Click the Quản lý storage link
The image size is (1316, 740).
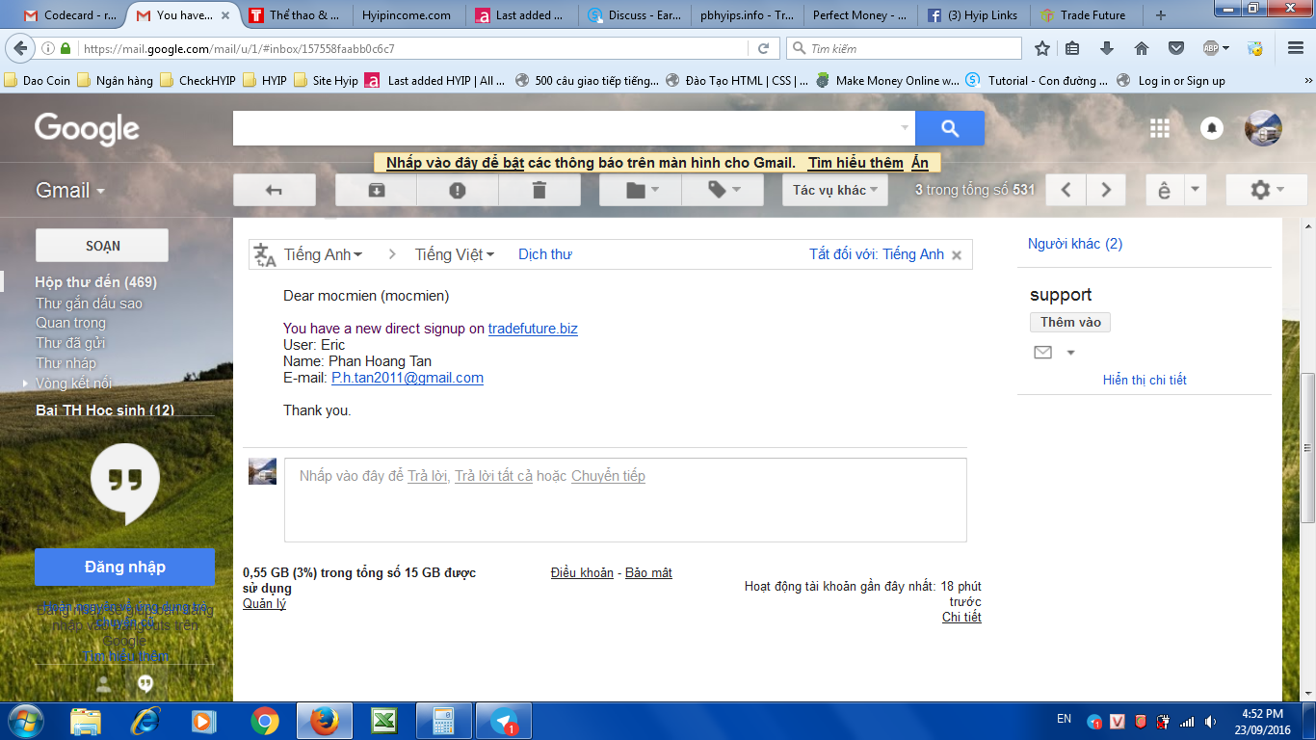click(x=264, y=604)
